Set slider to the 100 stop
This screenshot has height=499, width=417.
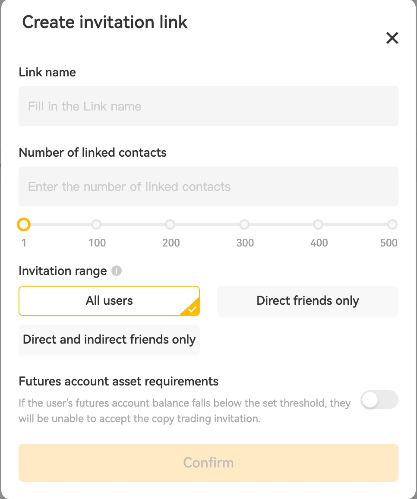click(x=97, y=224)
